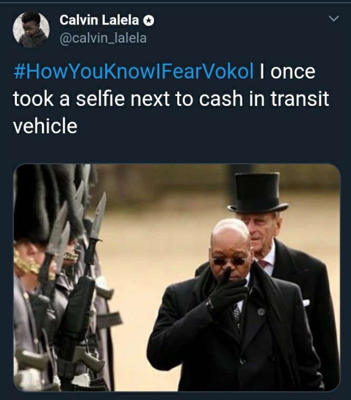The image size is (351, 400).
Task: Open Calvin Lalela's profile avatar
Action: click(31, 30)
